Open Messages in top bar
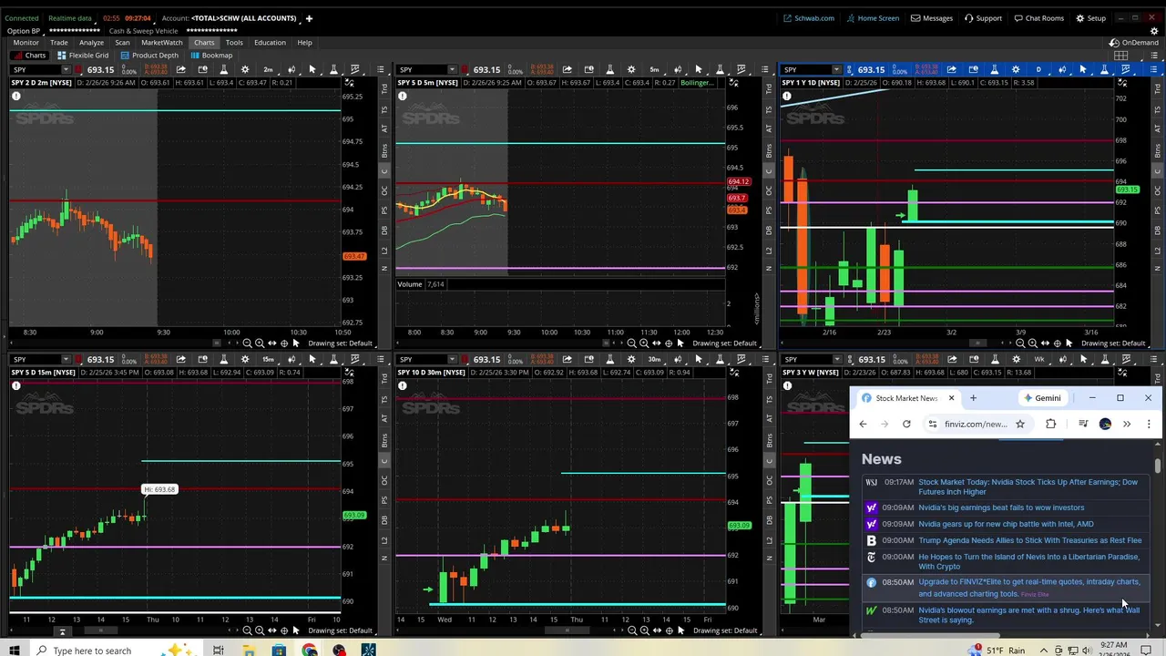 click(932, 18)
